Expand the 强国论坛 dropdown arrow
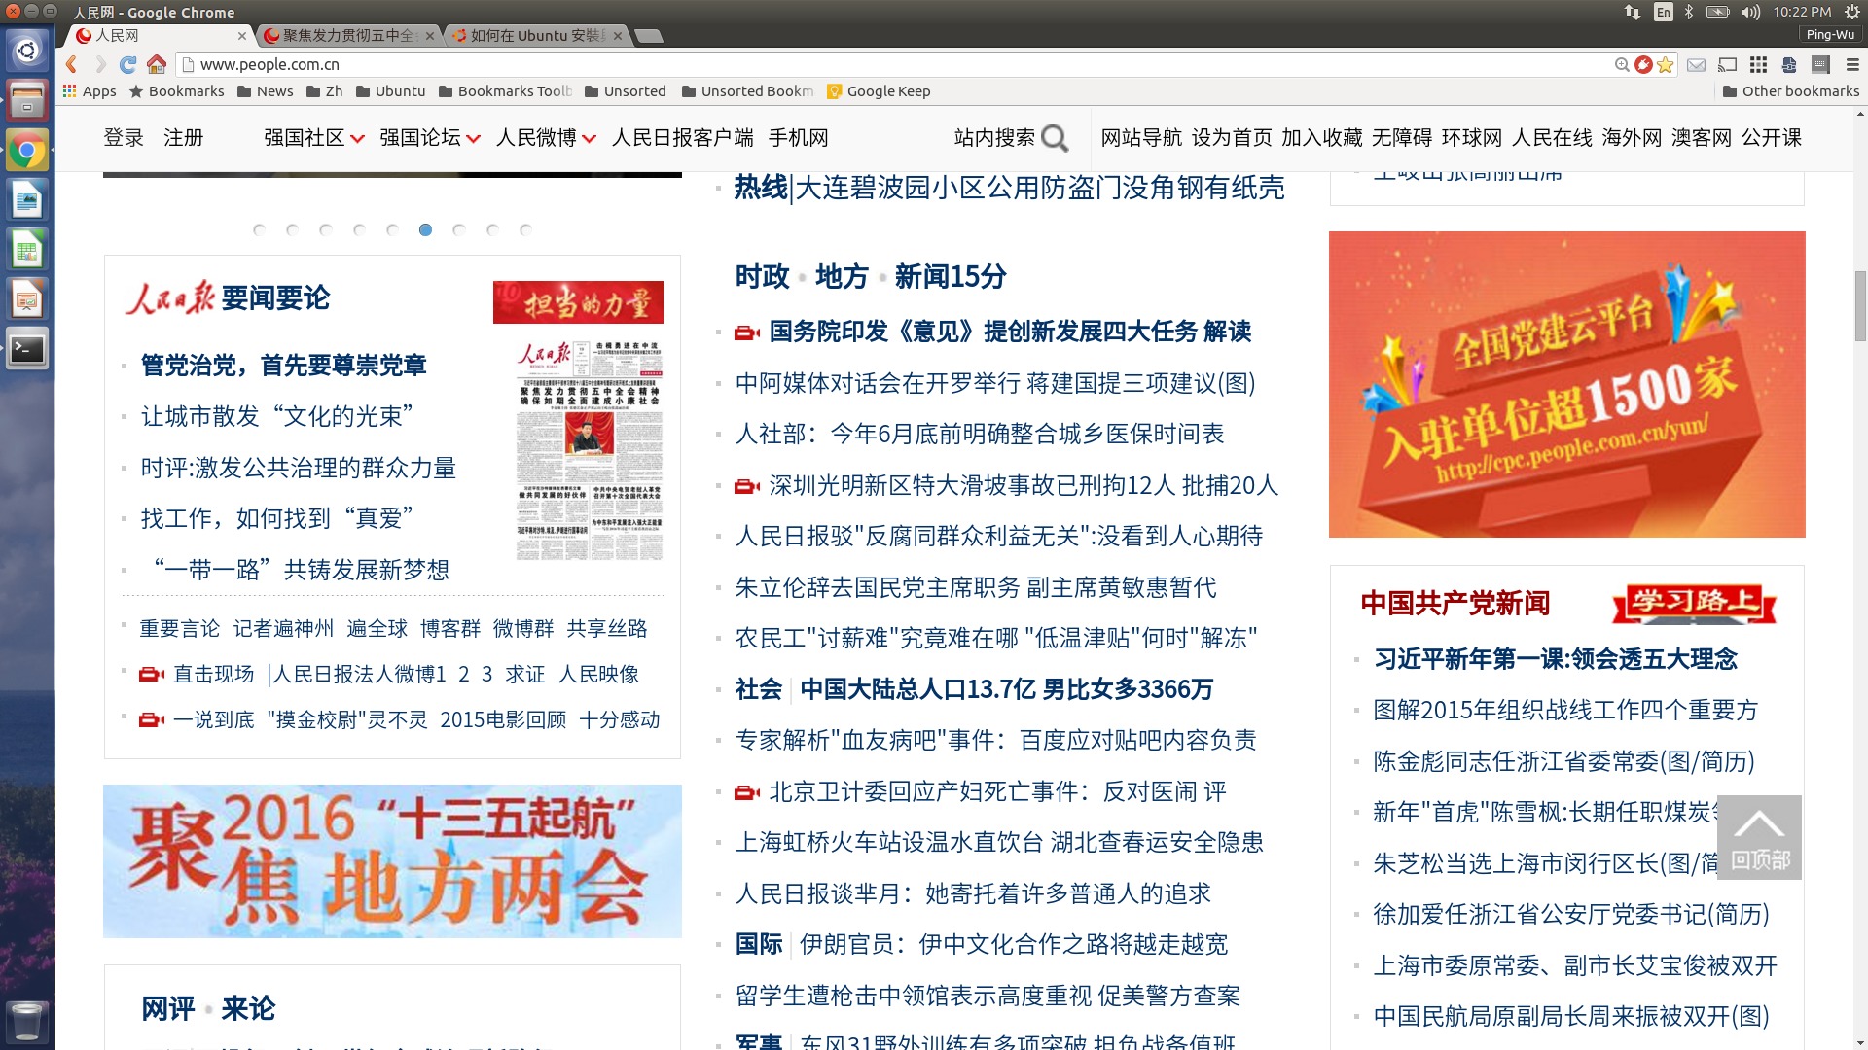Image resolution: width=1868 pixels, height=1050 pixels. pos(473,139)
